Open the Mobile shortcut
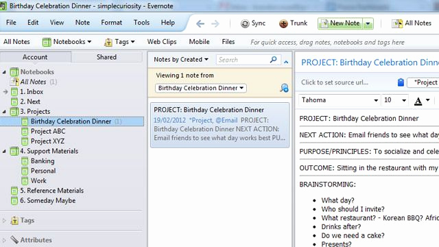The height and width of the screenshot is (247, 439). pos(199,42)
